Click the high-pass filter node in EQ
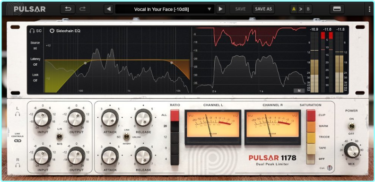Image resolution: width=375 pixels, height=182 pixels. tap(85, 63)
